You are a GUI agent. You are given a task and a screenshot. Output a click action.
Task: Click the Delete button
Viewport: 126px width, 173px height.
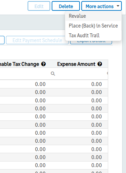(x=66, y=6)
